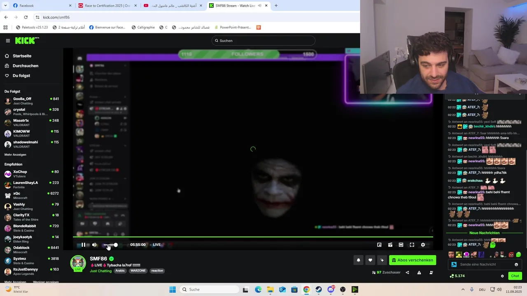The image size is (527, 296).
Task: Enter fullscreen mode on the player
Action: pyautogui.click(x=412, y=245)
